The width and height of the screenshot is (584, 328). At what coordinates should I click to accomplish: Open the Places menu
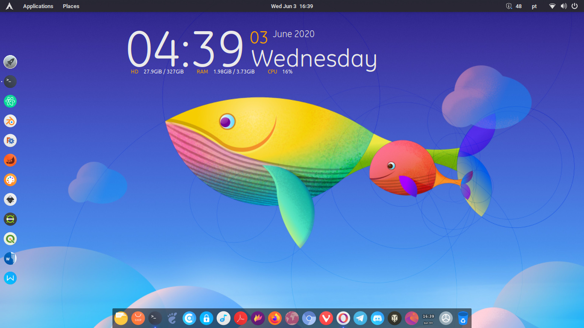click(x=71, y=6)
